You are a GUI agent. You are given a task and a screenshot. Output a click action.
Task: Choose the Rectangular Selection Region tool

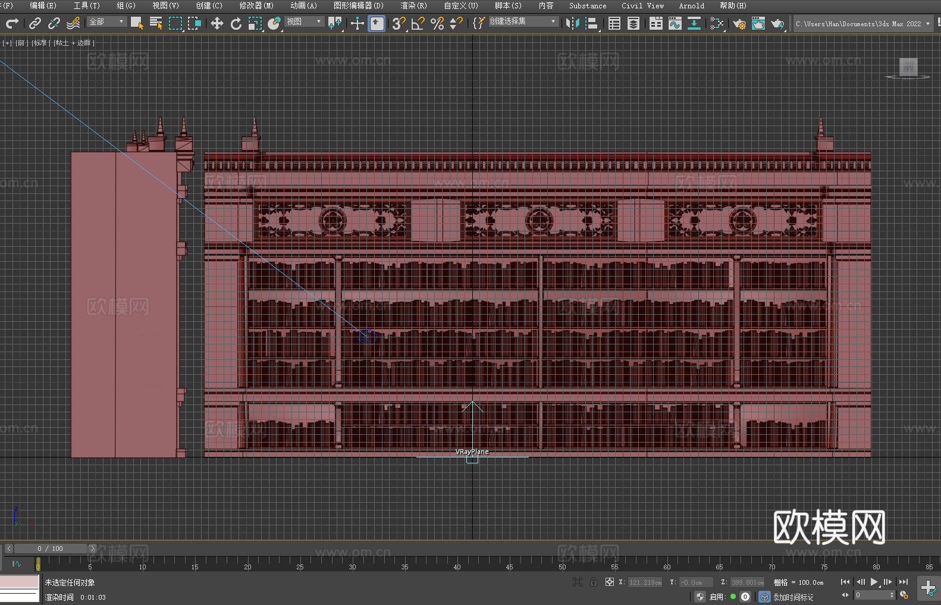(175, 23)
